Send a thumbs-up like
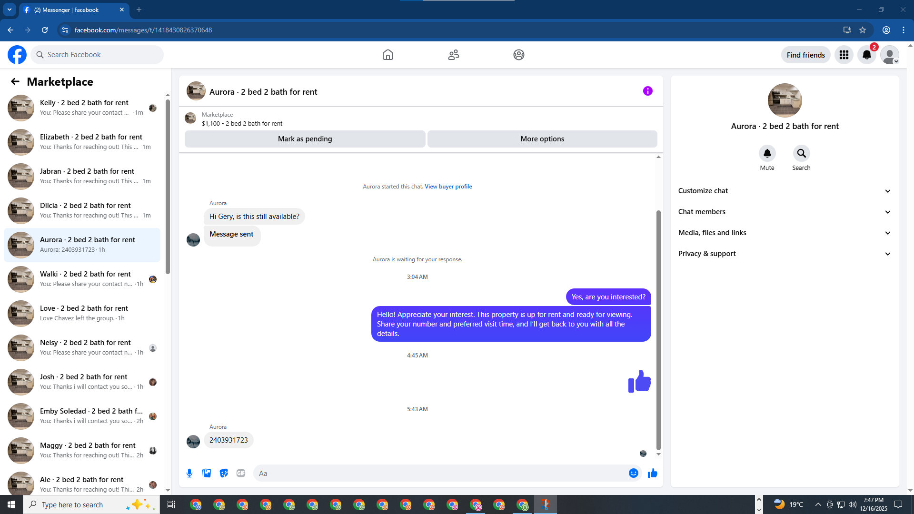The height and width of the screenshot is (514, 914). click(653, 473)
